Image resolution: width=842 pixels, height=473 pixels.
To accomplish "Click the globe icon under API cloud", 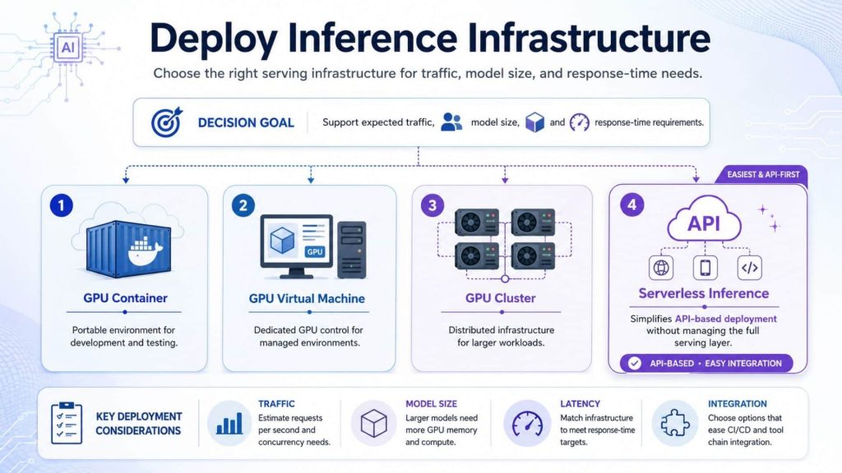I will click(661, 268).
